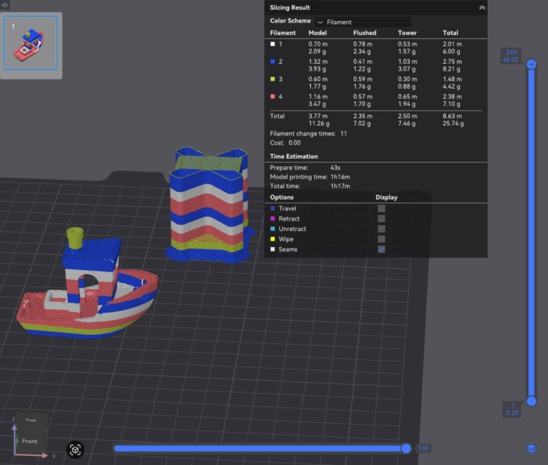Click the Benchy boat model
The image size is (548, 465).
tap(87, 290)
